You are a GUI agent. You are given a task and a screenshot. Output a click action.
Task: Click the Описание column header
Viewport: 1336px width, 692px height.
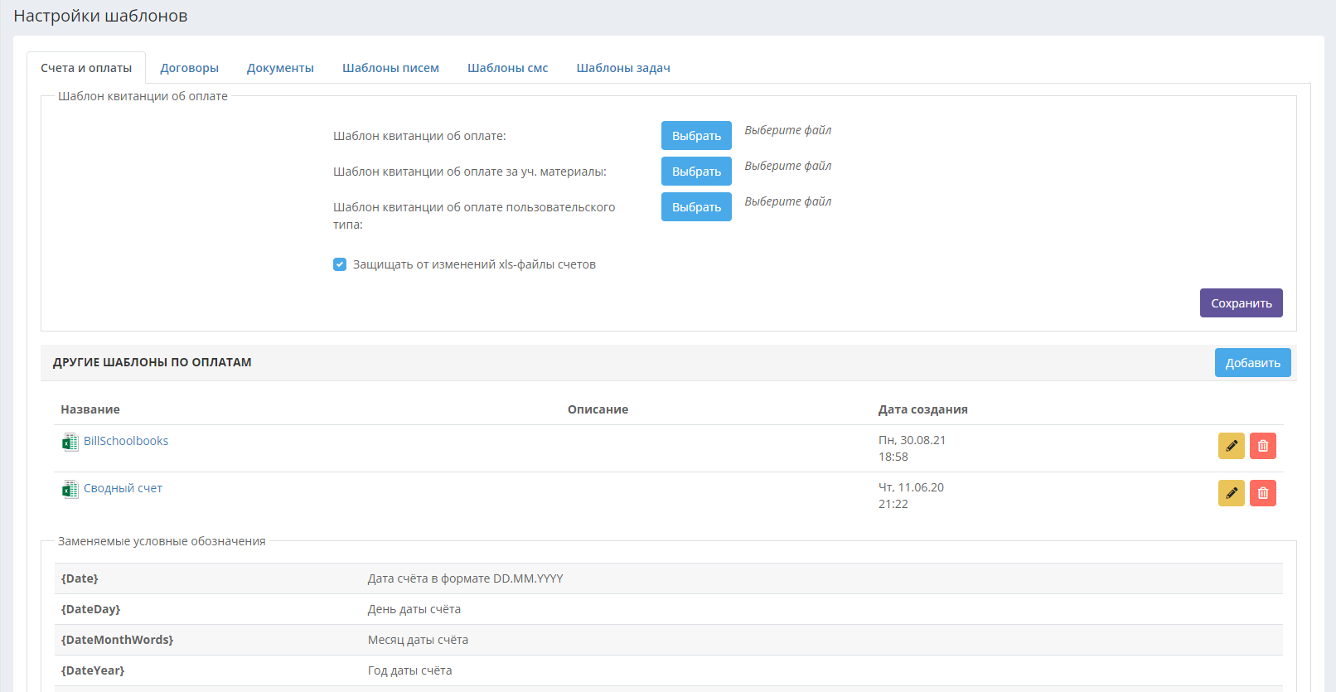click(x=598, y=409)
